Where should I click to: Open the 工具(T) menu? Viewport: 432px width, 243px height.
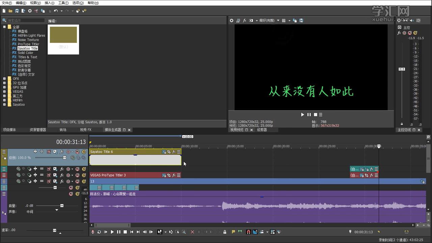click(63, 3)
